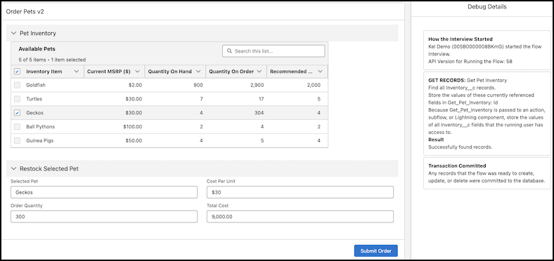The height and width of the screenshot is (261, 554).
Task: Click the Debug Details panel heading
Action: click(x=487, y=7)
